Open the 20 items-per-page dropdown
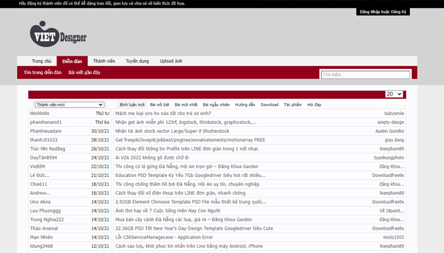The width and height of the screenshot is (444, 253). (394, 94)
